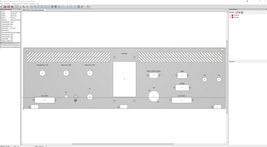Open the Auswahl menu
This screenshot has height=147, width=267.
[x=14, y=3]
